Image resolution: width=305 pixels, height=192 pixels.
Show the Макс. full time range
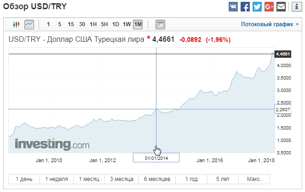pyautogui.click(x=254, y=179)
